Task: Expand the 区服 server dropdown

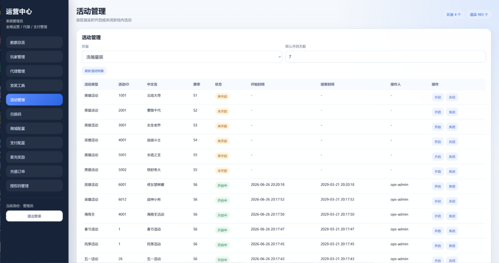Action: click(182, 57)
